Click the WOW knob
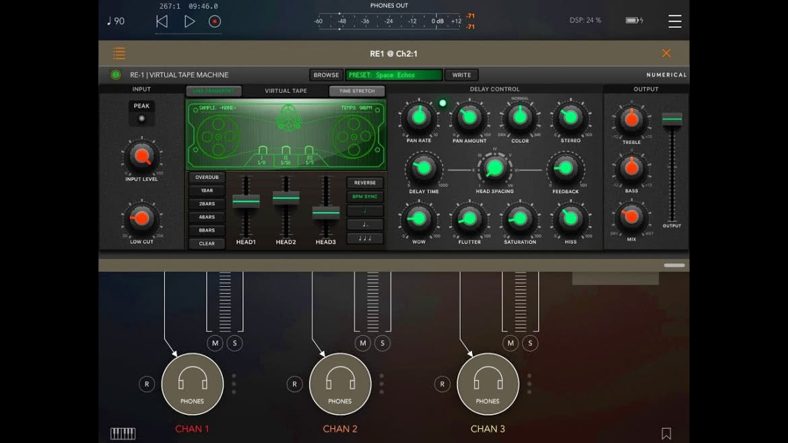 (419, 219)
